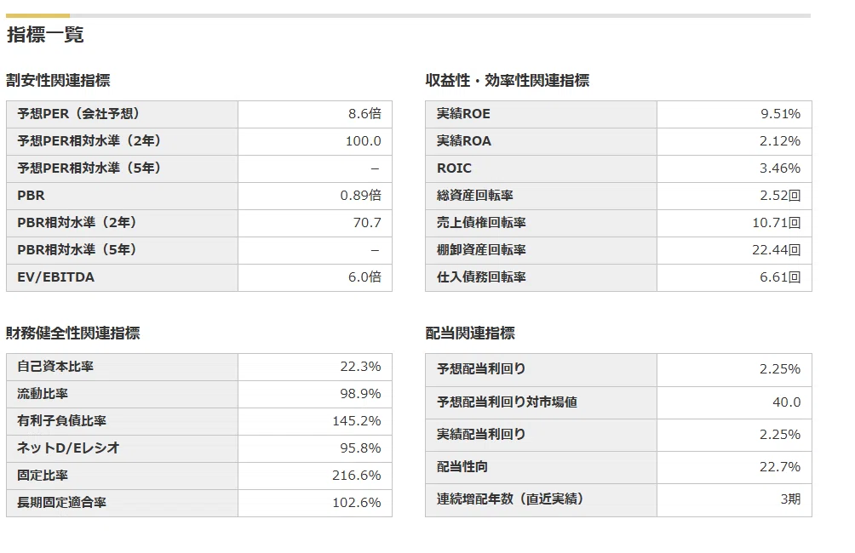Select the 145.2% 有利子負債比率 value

[357, 421]
